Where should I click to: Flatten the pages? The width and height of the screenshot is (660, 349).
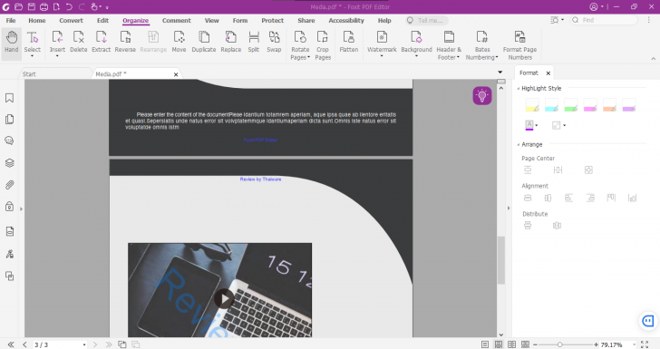click(348, 42)
